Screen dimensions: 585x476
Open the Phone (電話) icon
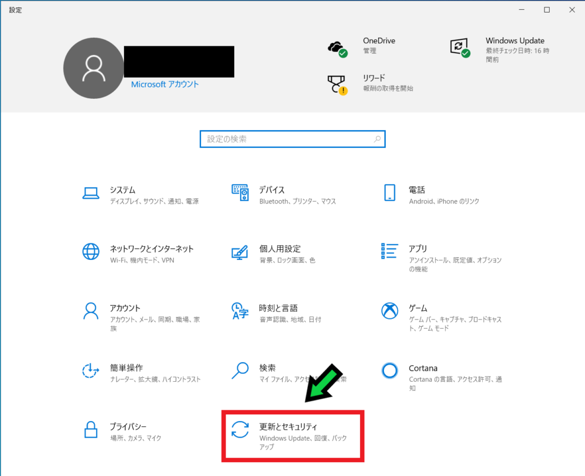390,194
